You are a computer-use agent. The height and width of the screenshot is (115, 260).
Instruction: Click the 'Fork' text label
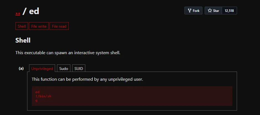click(196, 11)
